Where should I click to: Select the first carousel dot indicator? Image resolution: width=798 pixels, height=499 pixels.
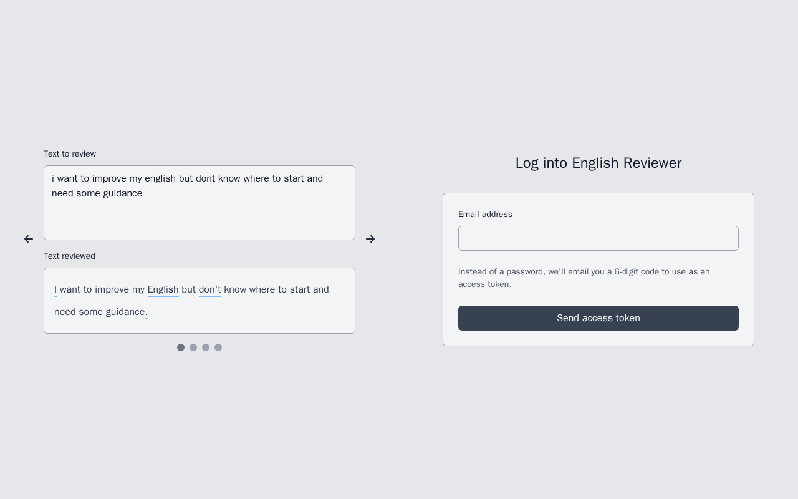(x=181, y=347)
